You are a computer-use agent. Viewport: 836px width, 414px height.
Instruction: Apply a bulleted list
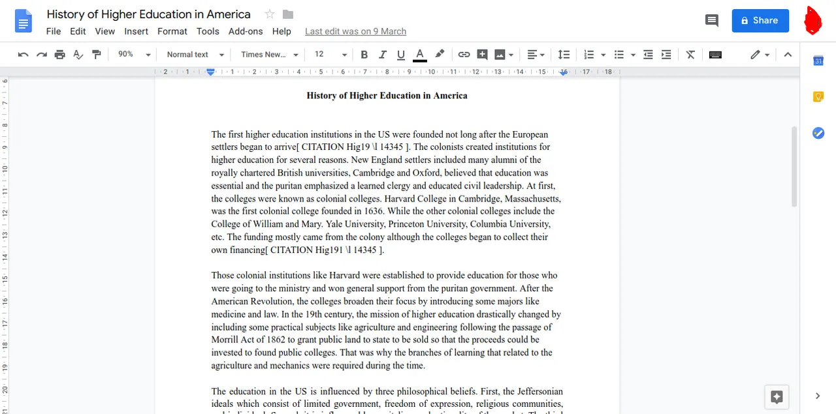[x=619, y=55]
